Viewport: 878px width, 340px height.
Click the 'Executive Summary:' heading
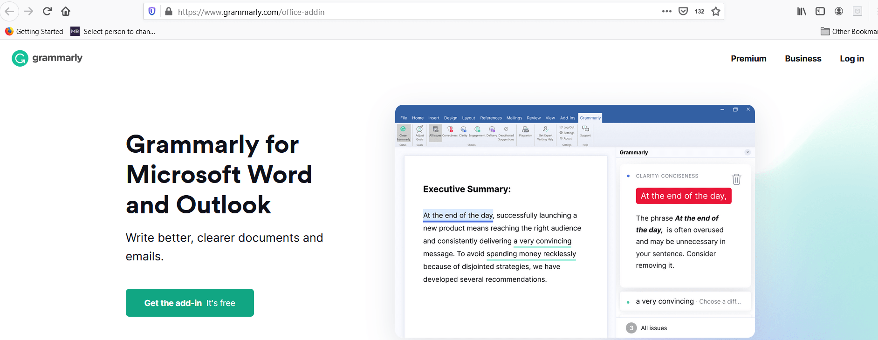click(467, 189)
